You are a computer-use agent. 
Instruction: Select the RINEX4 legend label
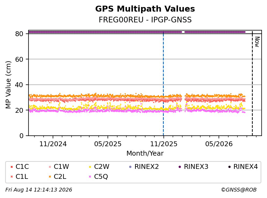[245, 167]
